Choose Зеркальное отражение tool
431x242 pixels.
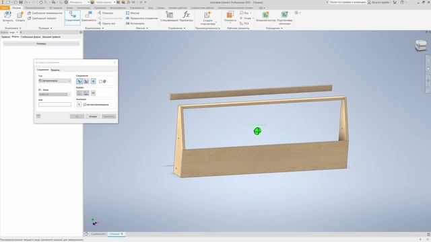point(142,18)
